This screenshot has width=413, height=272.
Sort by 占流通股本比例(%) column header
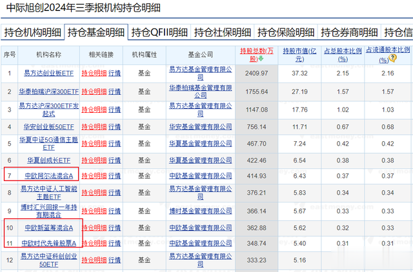pyautogui.click(x=388, y=55)
